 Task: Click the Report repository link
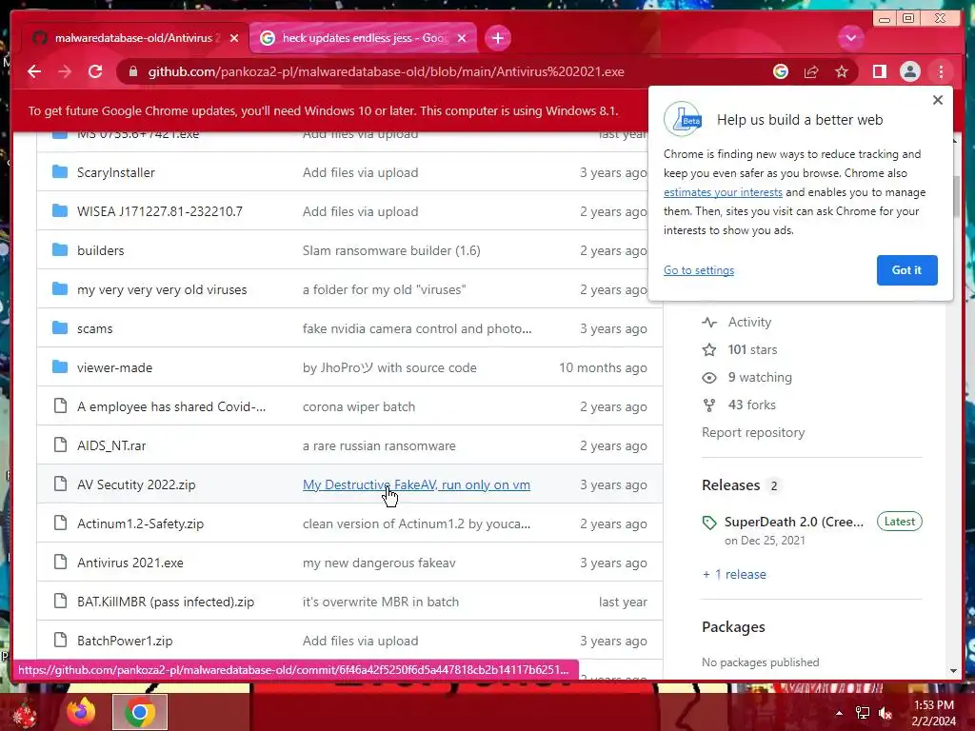753,432
